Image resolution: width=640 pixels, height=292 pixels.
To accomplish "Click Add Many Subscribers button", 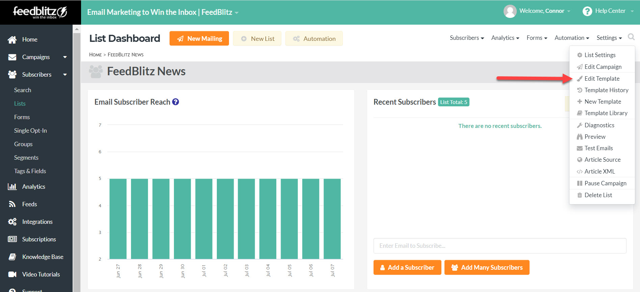I will click(487, 267).
